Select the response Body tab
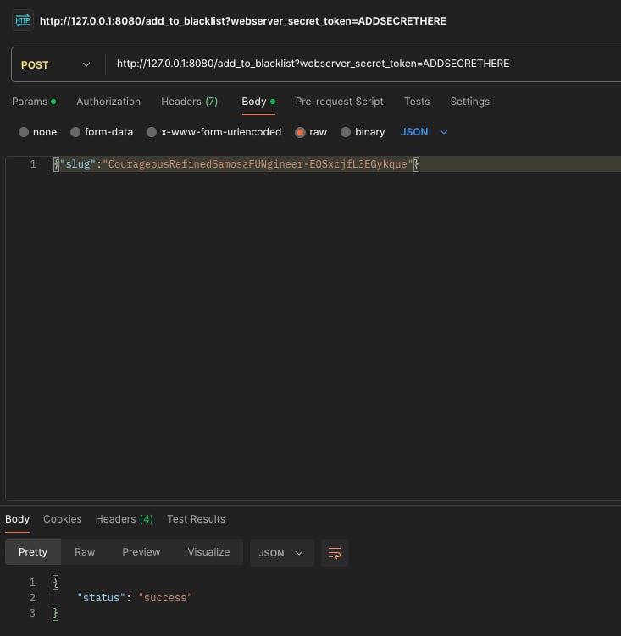The width and height of the screenshot is (621, 636). [17, 519]
